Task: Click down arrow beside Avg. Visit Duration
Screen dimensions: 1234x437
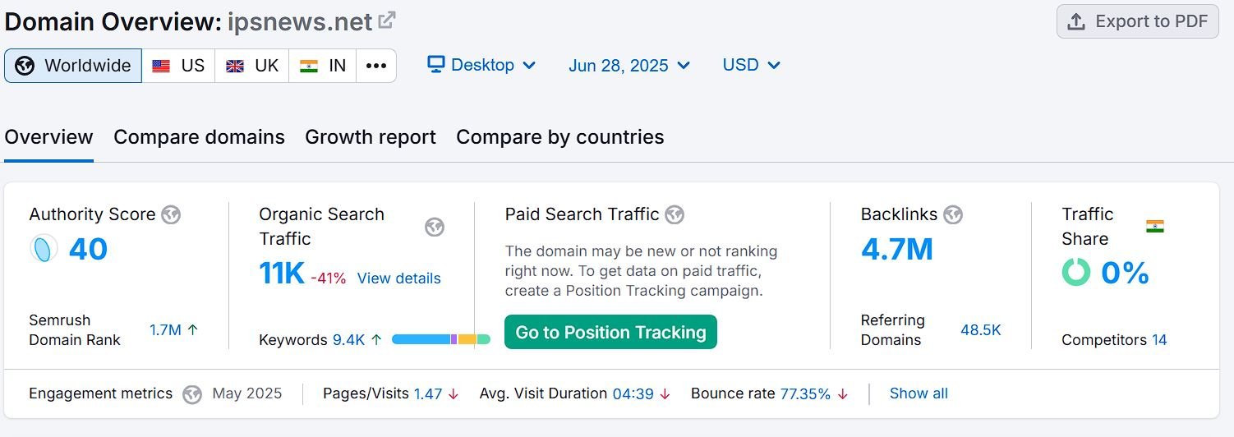Action: [665, 394]
